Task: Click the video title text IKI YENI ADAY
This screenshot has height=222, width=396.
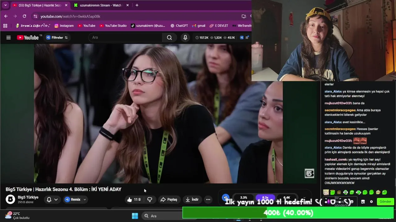Action: click(106, 189)
